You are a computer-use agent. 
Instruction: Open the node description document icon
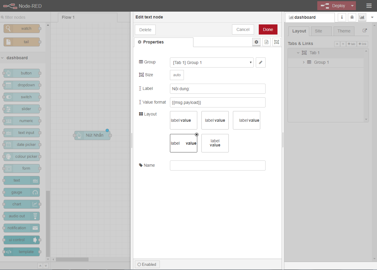[266, 42]
